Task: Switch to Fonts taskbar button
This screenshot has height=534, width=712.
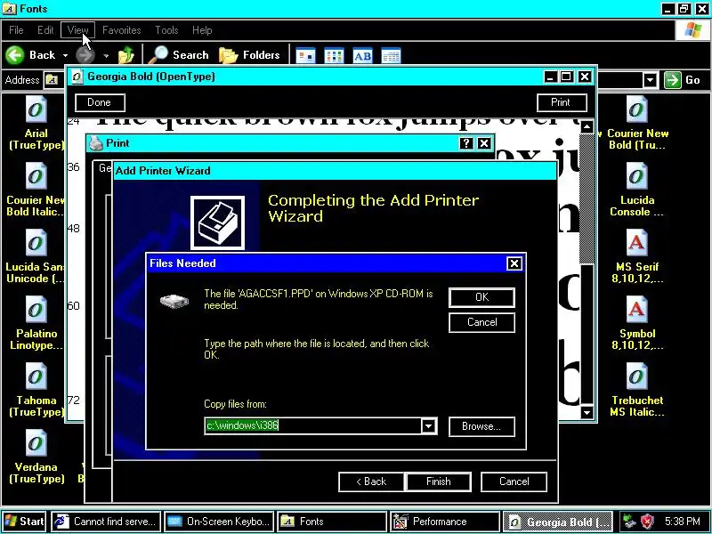Action: 331,522
